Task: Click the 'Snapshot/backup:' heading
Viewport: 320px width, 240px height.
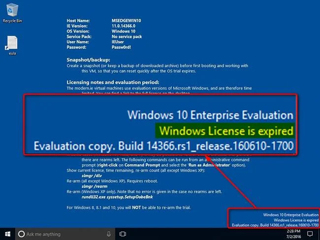Action: coord(88,60)
